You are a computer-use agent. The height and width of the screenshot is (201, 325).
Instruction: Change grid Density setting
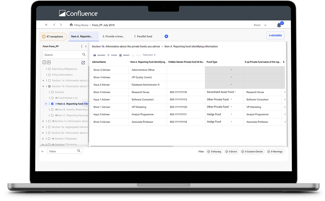pos(124,55)
